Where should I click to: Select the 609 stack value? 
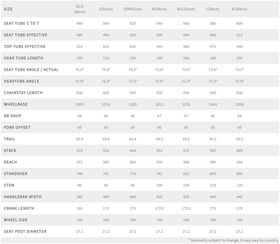(239, 151)
